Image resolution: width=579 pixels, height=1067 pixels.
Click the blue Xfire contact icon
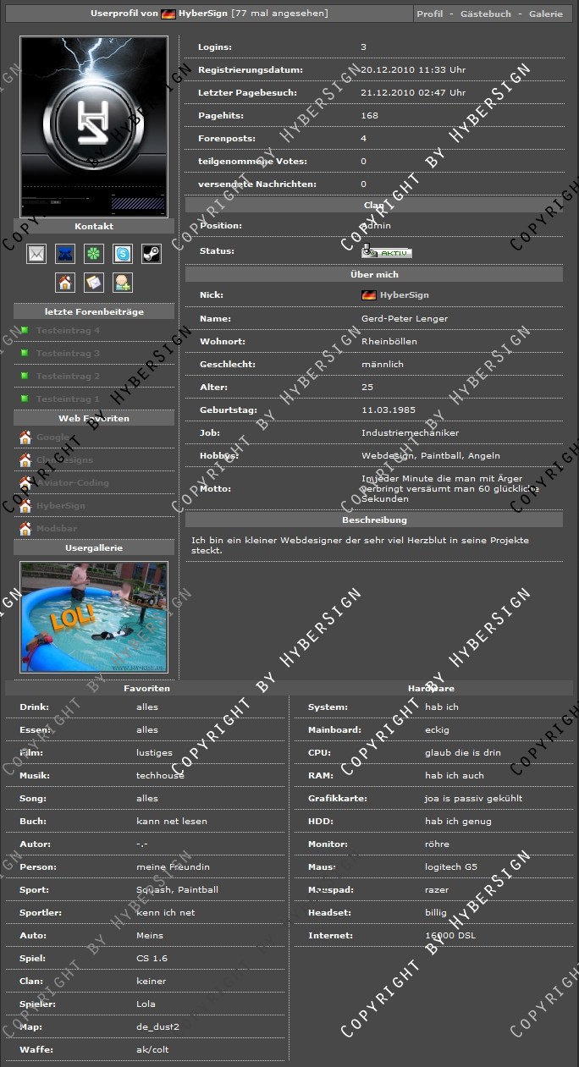coord(65,254)
